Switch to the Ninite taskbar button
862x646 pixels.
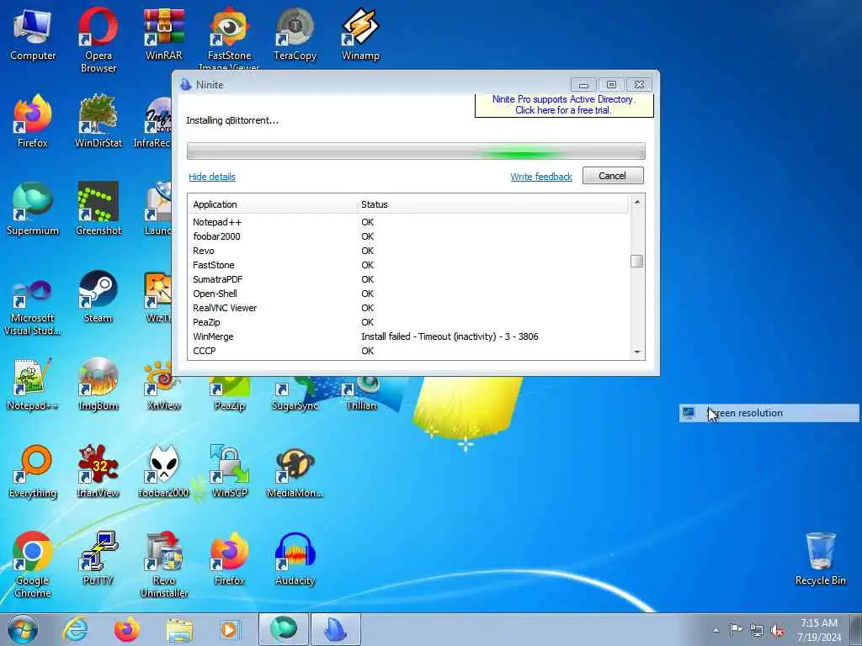click(336, 629)
